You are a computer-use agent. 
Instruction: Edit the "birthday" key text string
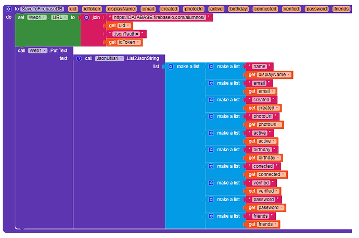[x=262, y=150]
